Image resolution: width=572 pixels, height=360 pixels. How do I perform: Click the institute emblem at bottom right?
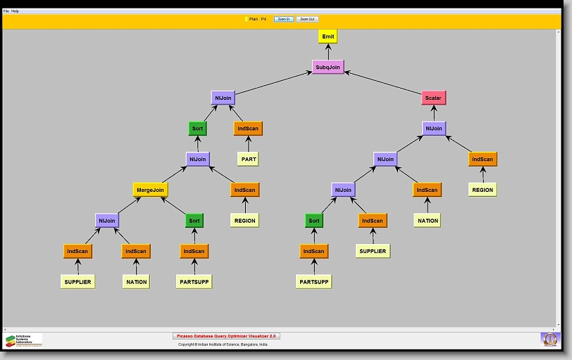point(549,340)
